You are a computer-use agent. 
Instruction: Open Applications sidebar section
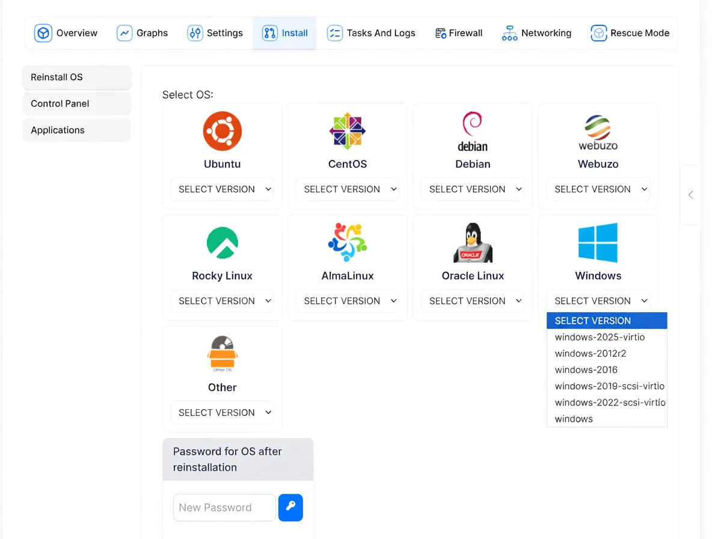click(77, 130)
